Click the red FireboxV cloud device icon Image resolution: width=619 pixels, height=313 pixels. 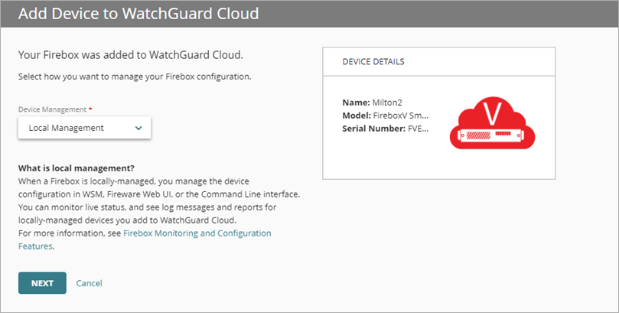492,125
